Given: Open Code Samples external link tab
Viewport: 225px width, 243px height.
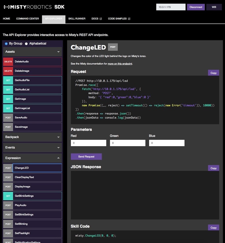Looking at the screenshot, I should click(119, 19).
